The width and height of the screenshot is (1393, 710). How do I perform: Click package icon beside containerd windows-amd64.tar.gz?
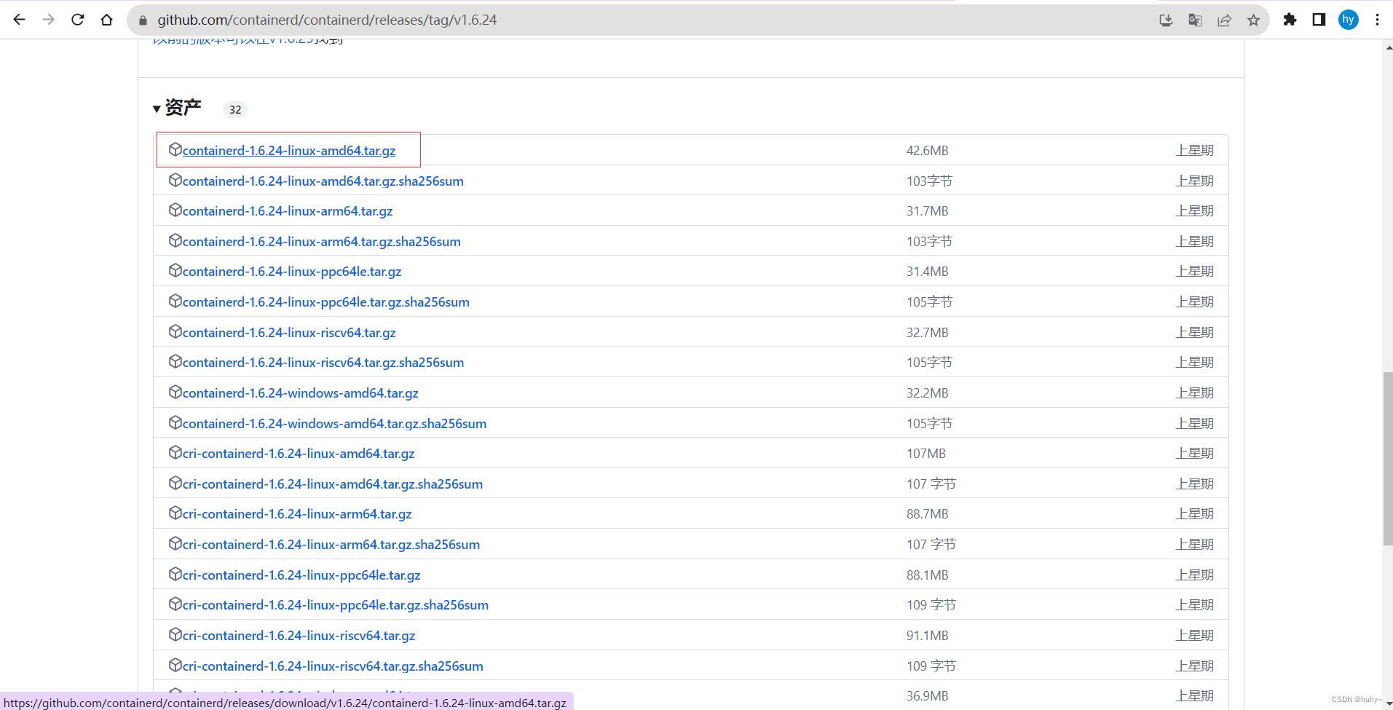pyautogui.click(x=175, y=392)
